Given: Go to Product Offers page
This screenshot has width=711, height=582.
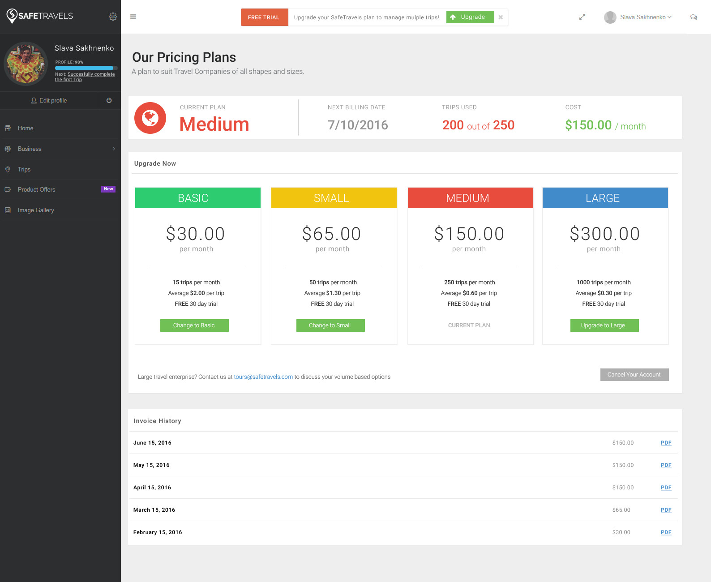Looking at the screenshot, I should pyautogui.click(x=37, y=189).
